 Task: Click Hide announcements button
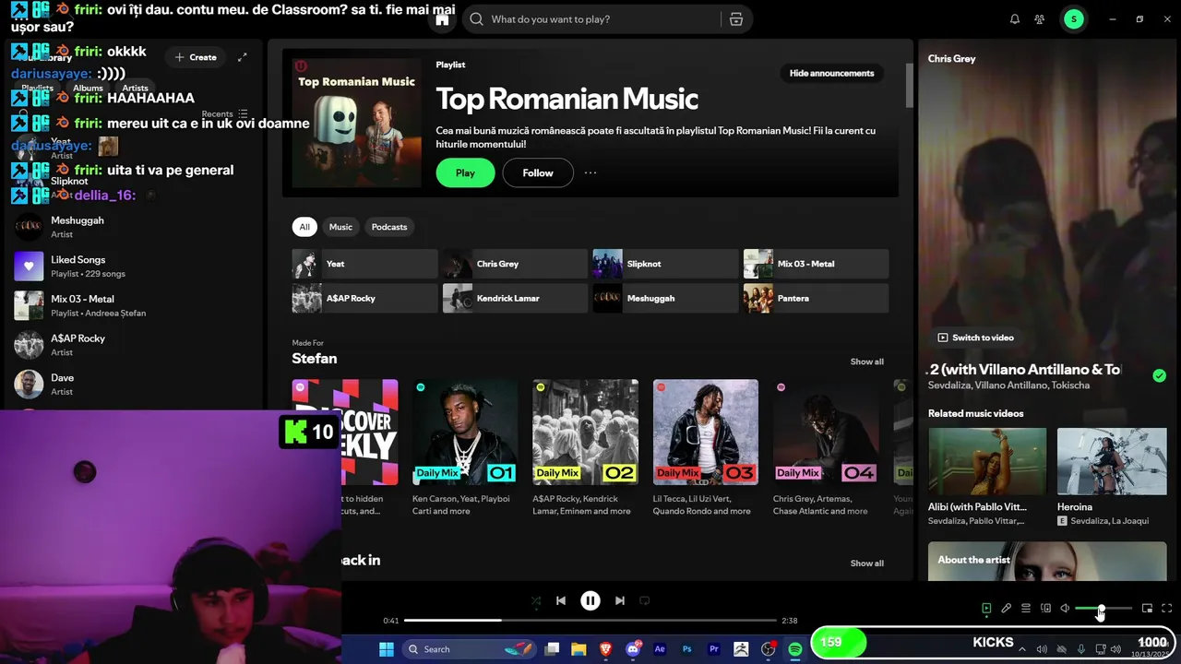(831, 73)
